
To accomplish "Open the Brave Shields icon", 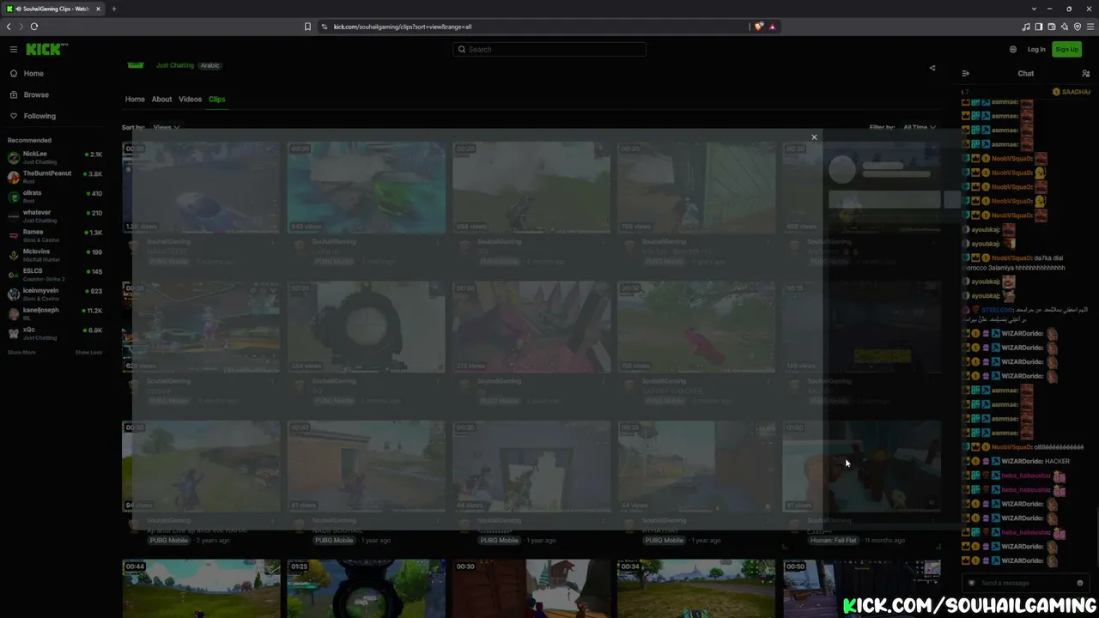I will point(759,27).
